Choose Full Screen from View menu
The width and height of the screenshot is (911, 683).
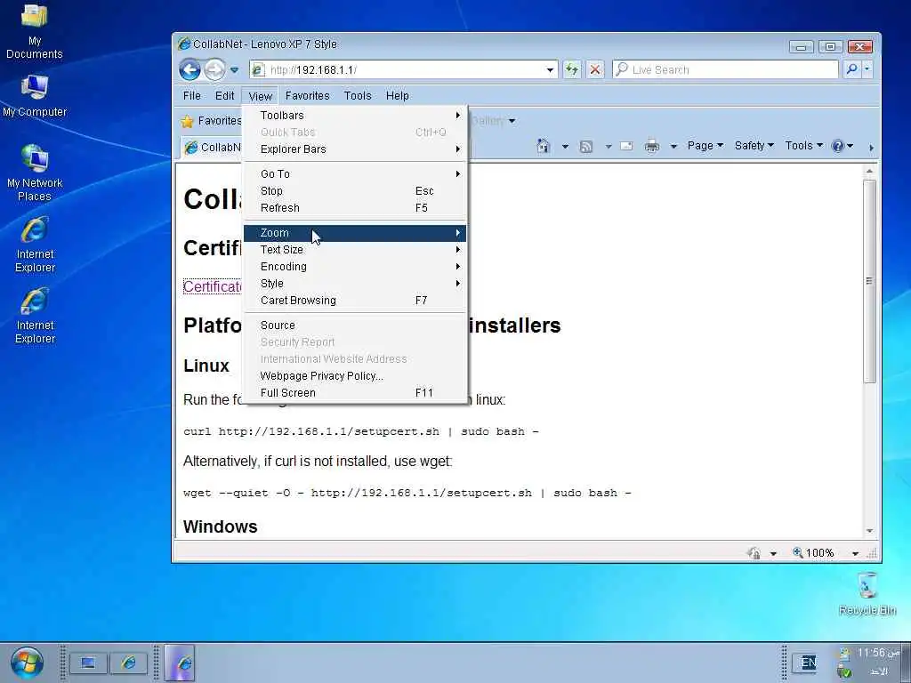(x=355, y=392)
